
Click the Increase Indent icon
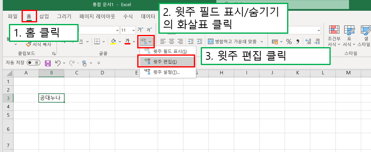tap(200, 41)
